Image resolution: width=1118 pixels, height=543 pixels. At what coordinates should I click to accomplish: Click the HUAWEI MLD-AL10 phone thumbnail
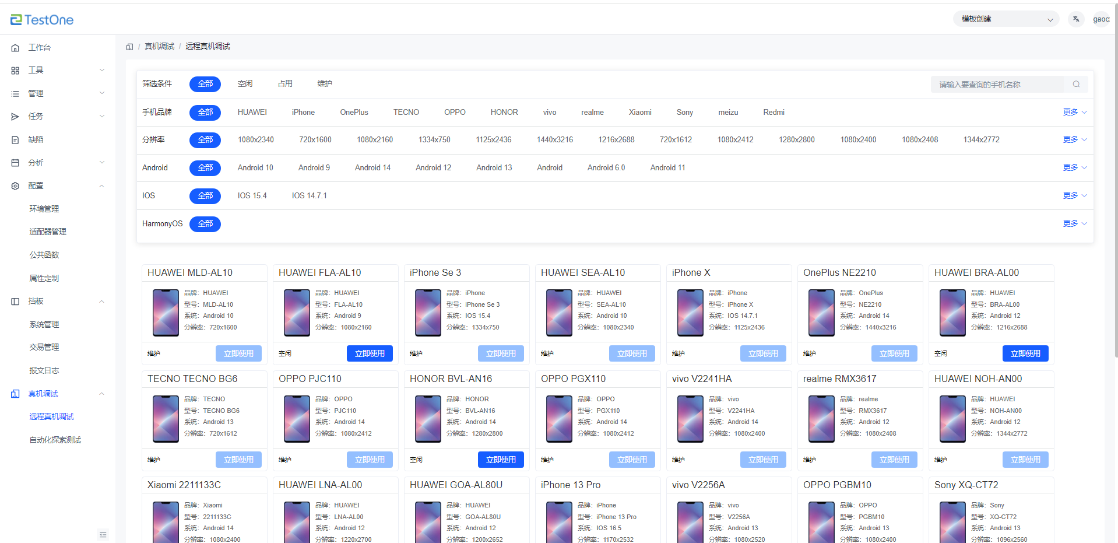166,313
